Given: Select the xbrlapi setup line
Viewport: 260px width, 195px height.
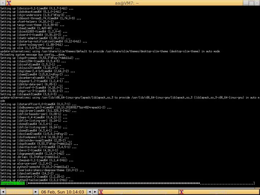Looking at the screenshot, I should point(33,157).
